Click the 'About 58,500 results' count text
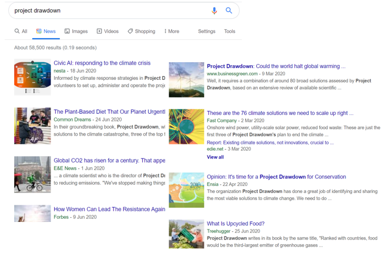Viewport: 392px width, 267px height. pyautogui.click(x=55, y=48)
